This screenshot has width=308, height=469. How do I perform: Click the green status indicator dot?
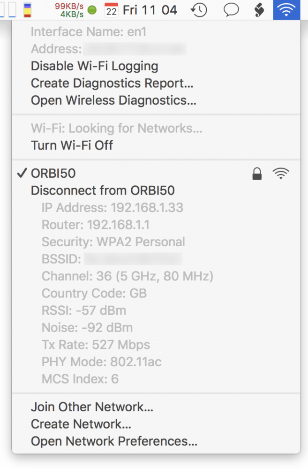pos(92,9)
